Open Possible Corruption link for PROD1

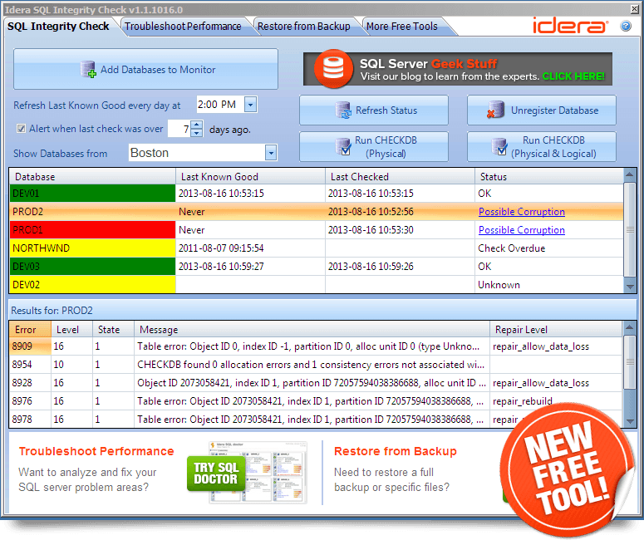click(x=521, y=230)
